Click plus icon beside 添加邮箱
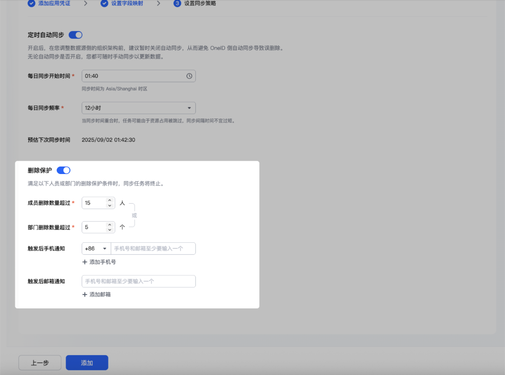 pyautogui.click(x=85, y=294)
